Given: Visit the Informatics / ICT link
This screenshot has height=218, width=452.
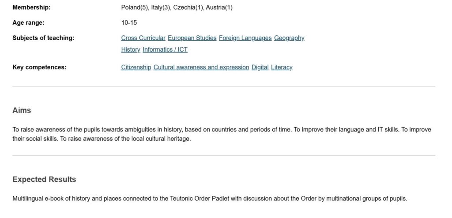Looking at the screenshot, I should coord(165,49).
